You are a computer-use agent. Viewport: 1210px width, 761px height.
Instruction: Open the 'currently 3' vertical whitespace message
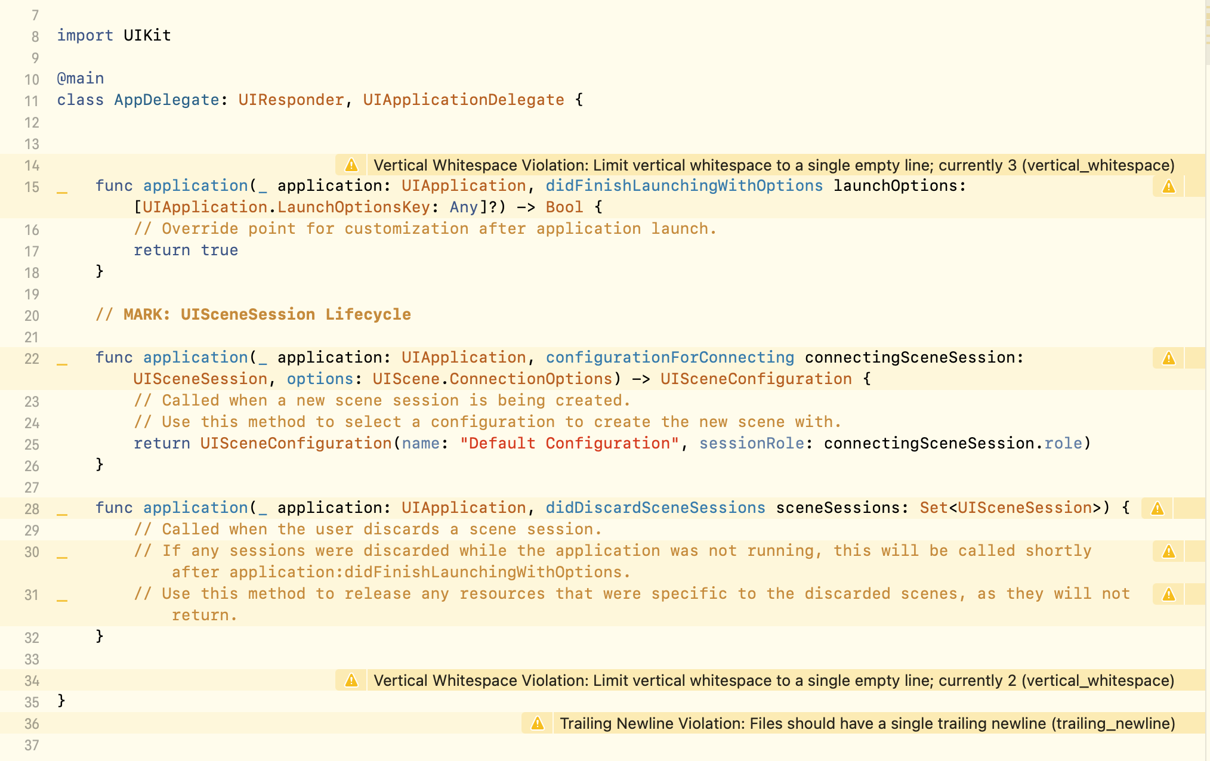773,165
